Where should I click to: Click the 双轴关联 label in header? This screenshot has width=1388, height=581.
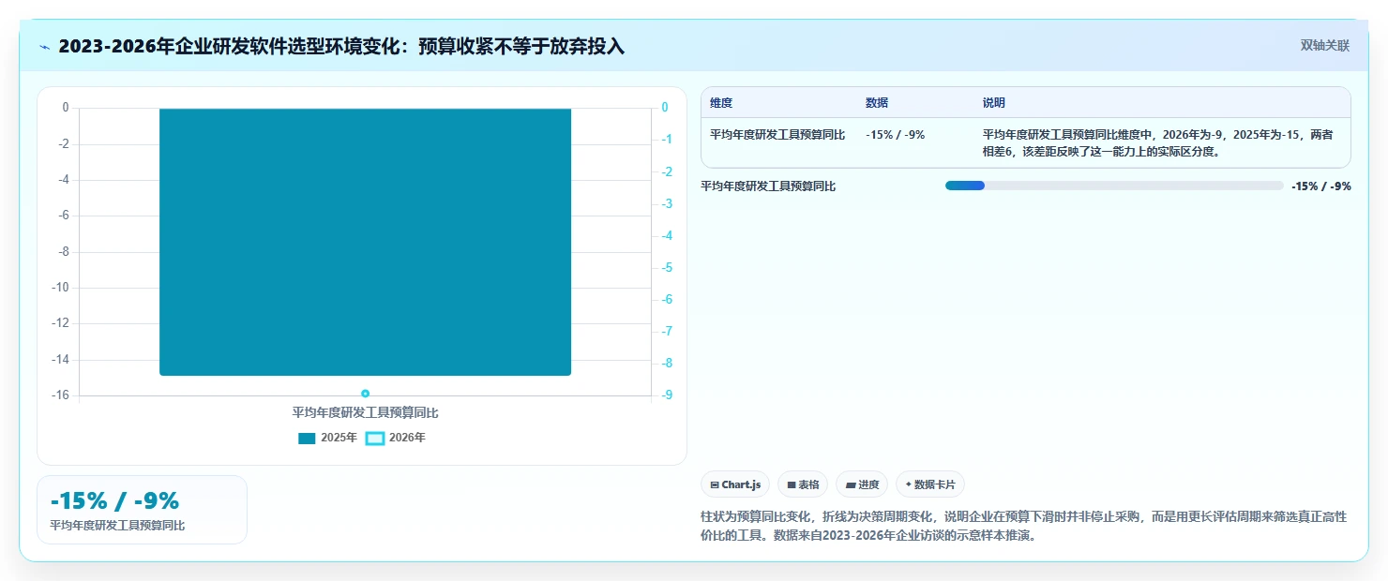pyautogui.click(x=1324, y=45)
